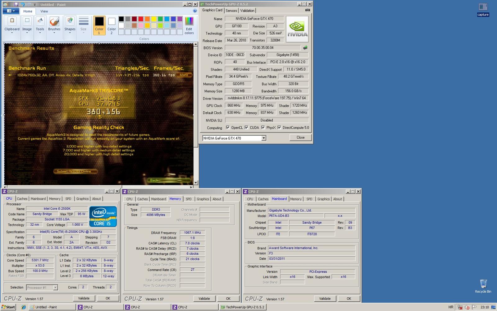Click the Close button in GPU-Z
Screen dimensions: 497x311
click(300, 137)
